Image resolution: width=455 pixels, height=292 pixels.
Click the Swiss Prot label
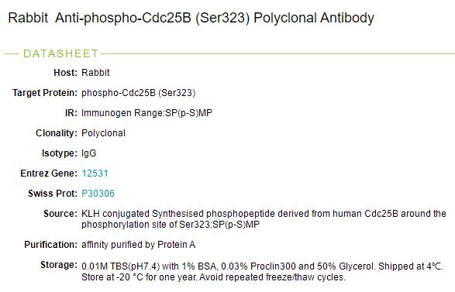(x=53, y=194)
